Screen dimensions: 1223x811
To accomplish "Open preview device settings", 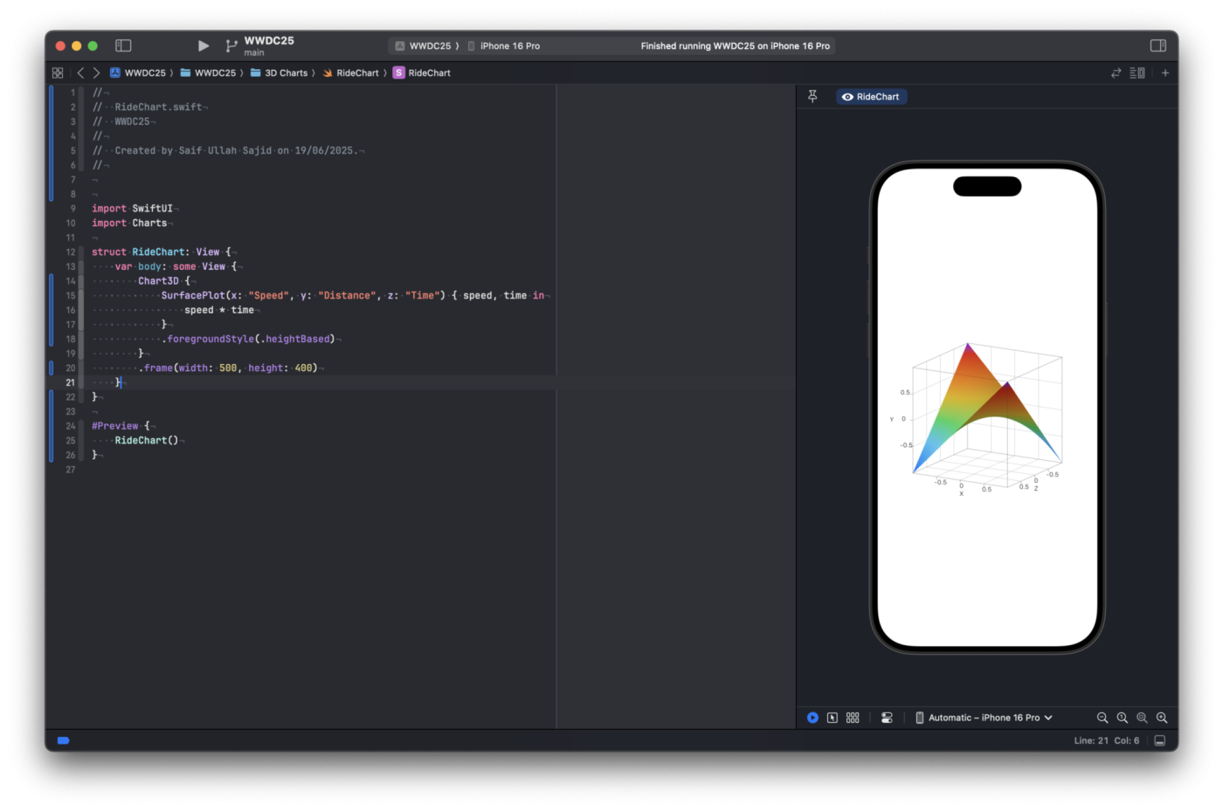I will (x=887, y=718).
